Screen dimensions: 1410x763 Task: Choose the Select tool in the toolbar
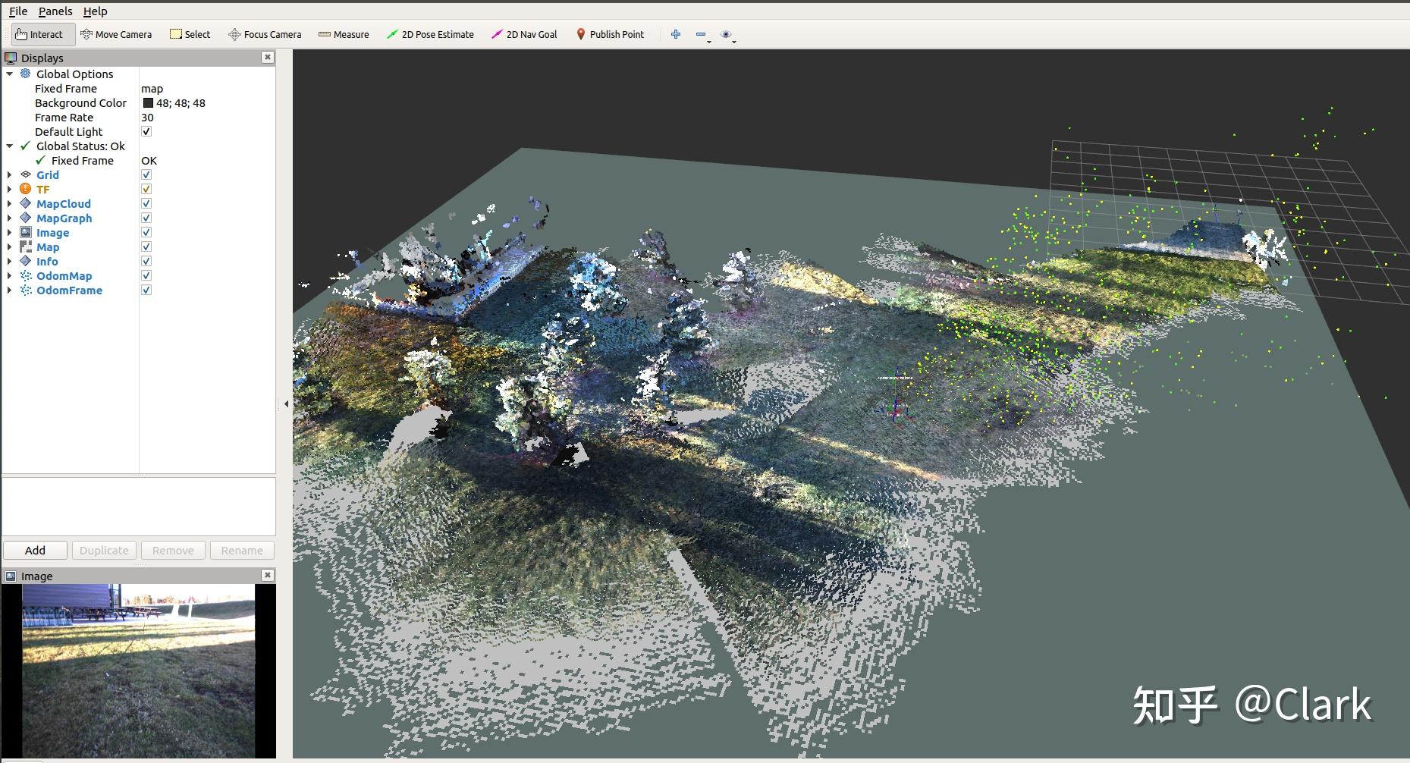point(190,34)
